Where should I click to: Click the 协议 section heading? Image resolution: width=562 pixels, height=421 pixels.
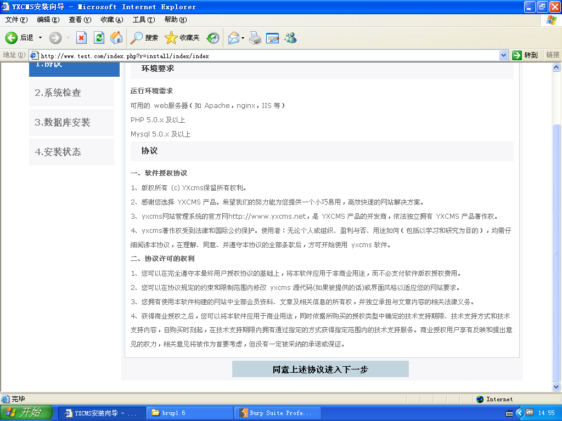pyautogui.click(x=149, y=151)
